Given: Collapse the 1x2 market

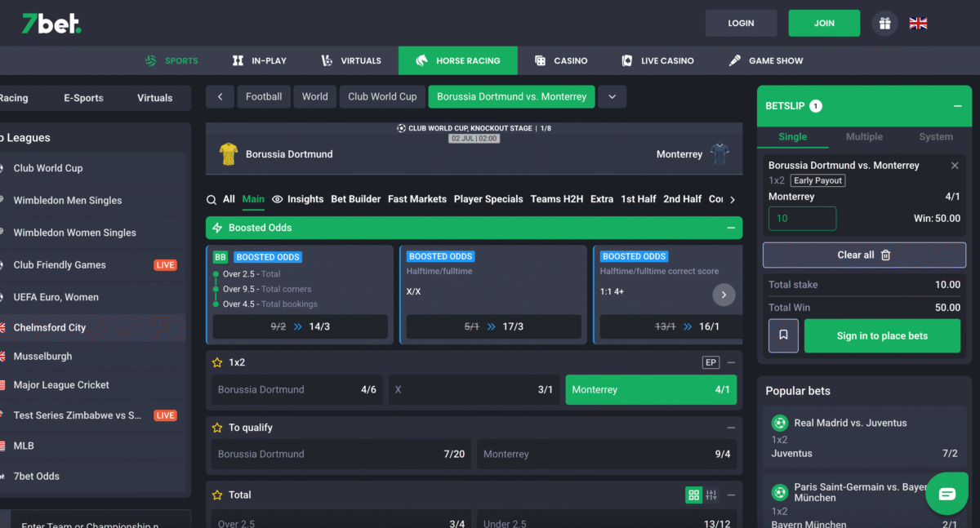Looking at the screenshot, I should tap(731, 362).
